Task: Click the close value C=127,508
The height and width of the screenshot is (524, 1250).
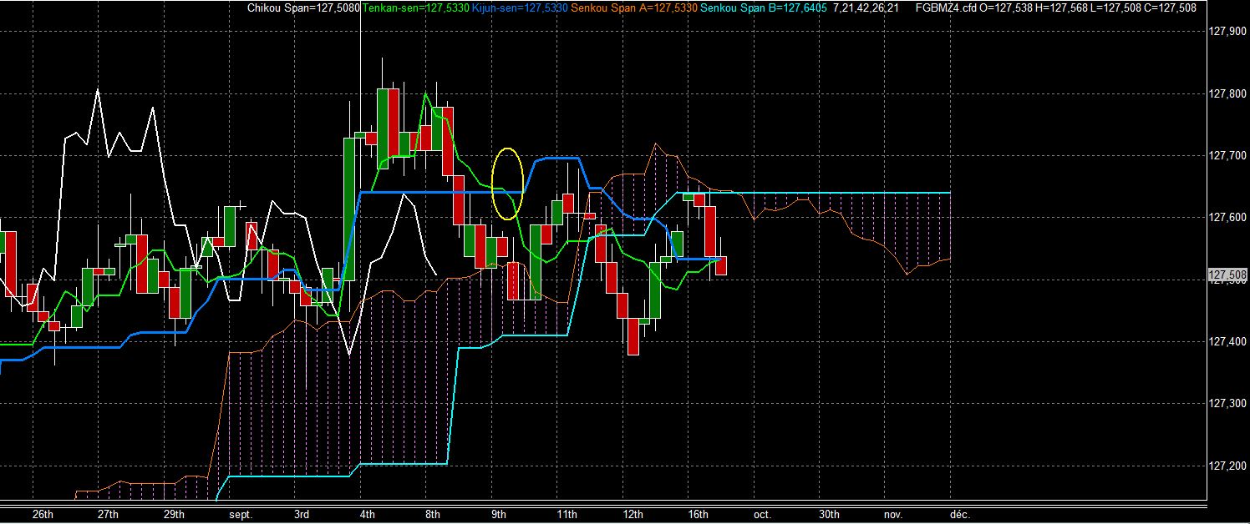Action: pos(1171,8)
